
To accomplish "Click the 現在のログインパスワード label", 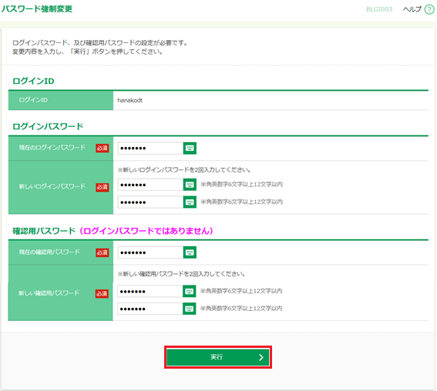I will pos(52,148).
